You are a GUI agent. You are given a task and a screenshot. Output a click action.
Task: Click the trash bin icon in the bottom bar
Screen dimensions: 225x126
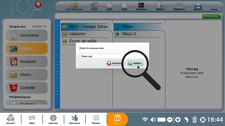[x=195, y=119]
